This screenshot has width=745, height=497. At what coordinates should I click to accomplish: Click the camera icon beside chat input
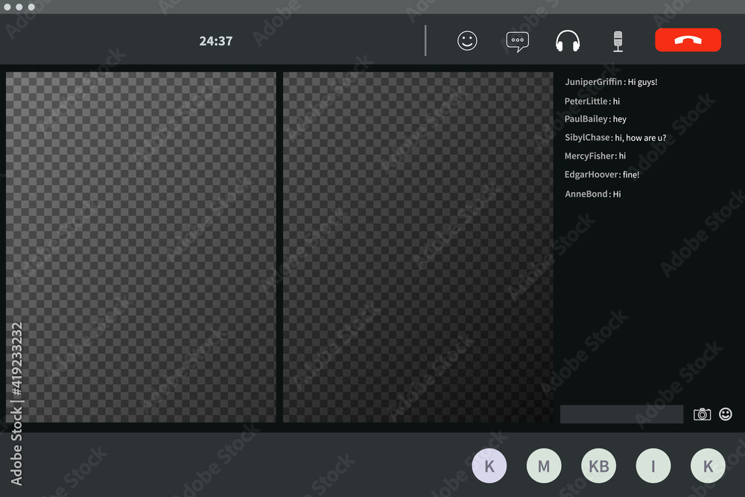click(703, 414)
